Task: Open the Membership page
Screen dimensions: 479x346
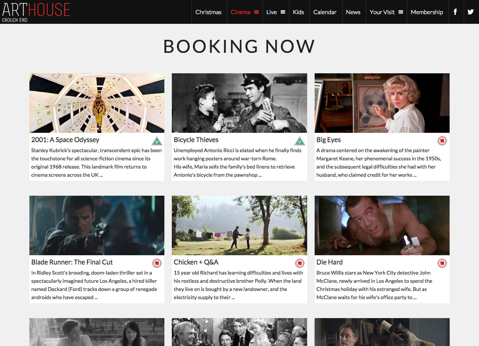Action: [x=427, y=12]
